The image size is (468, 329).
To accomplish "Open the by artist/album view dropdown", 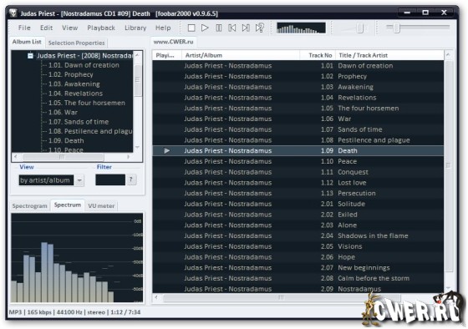I will [x=79, y=180].
